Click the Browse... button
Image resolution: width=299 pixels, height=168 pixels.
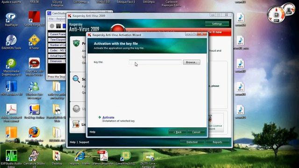192,62
